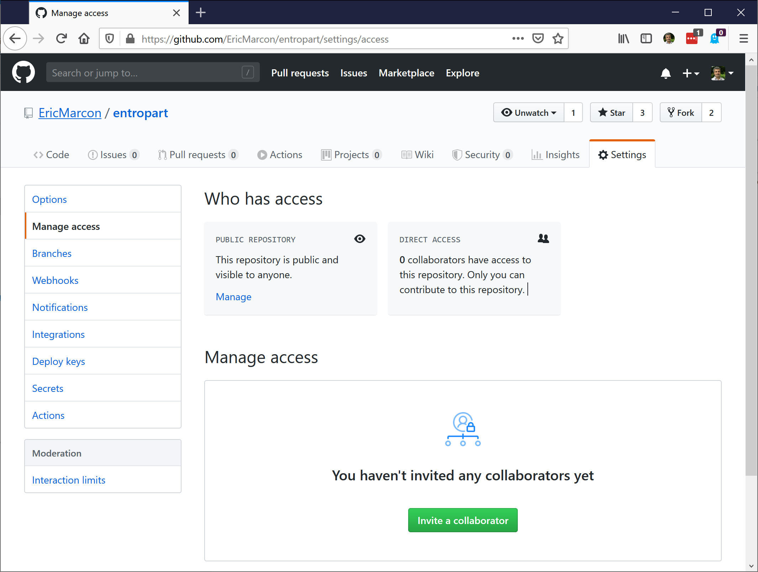Click the browser forward arrow

[x=38, y=38]
